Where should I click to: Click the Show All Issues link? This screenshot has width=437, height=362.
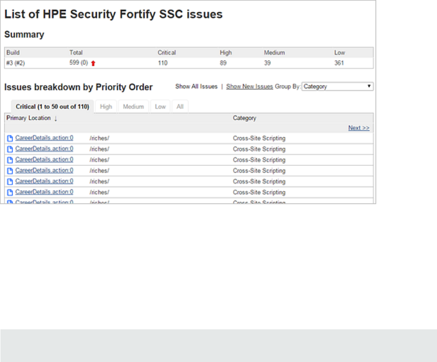point(197,87)
